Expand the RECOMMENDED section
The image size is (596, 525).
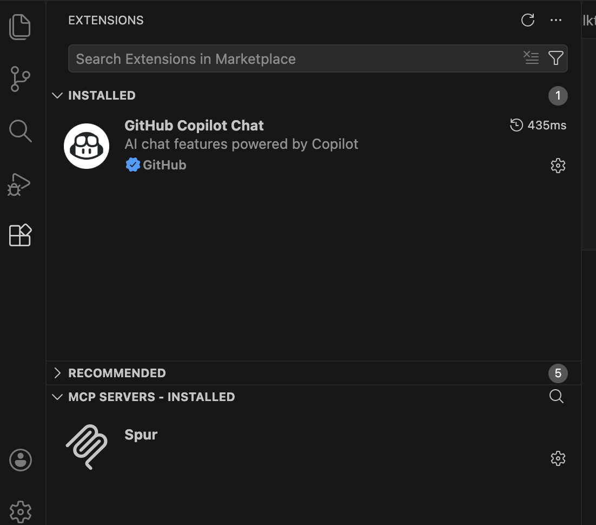tap(58, 373)
